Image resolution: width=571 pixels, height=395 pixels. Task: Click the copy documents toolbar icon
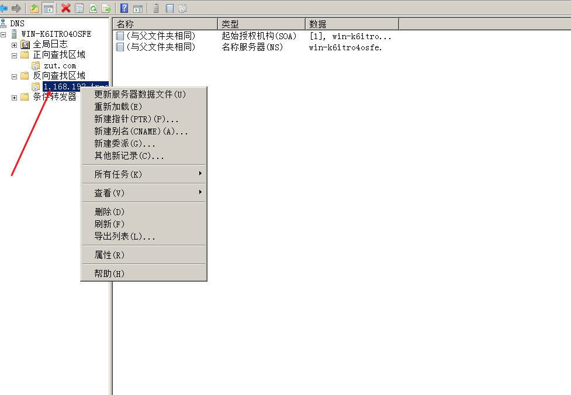pos(182,8)
